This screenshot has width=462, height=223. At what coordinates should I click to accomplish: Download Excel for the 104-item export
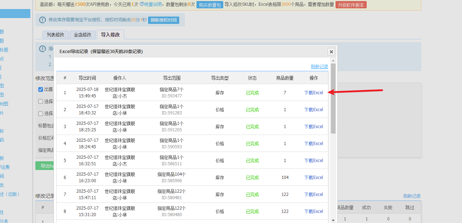coord(314,178)
